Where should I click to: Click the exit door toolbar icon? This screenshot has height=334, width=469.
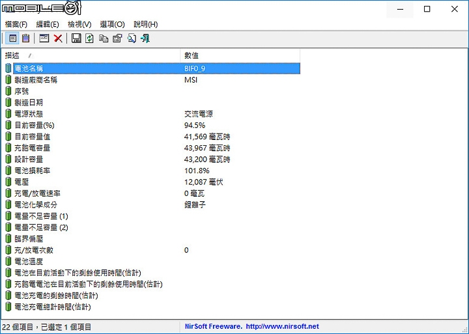point(145,38)
